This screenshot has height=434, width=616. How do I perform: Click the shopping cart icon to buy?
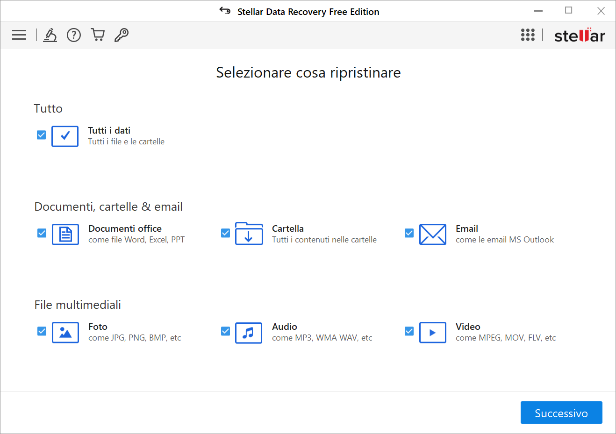98,35
